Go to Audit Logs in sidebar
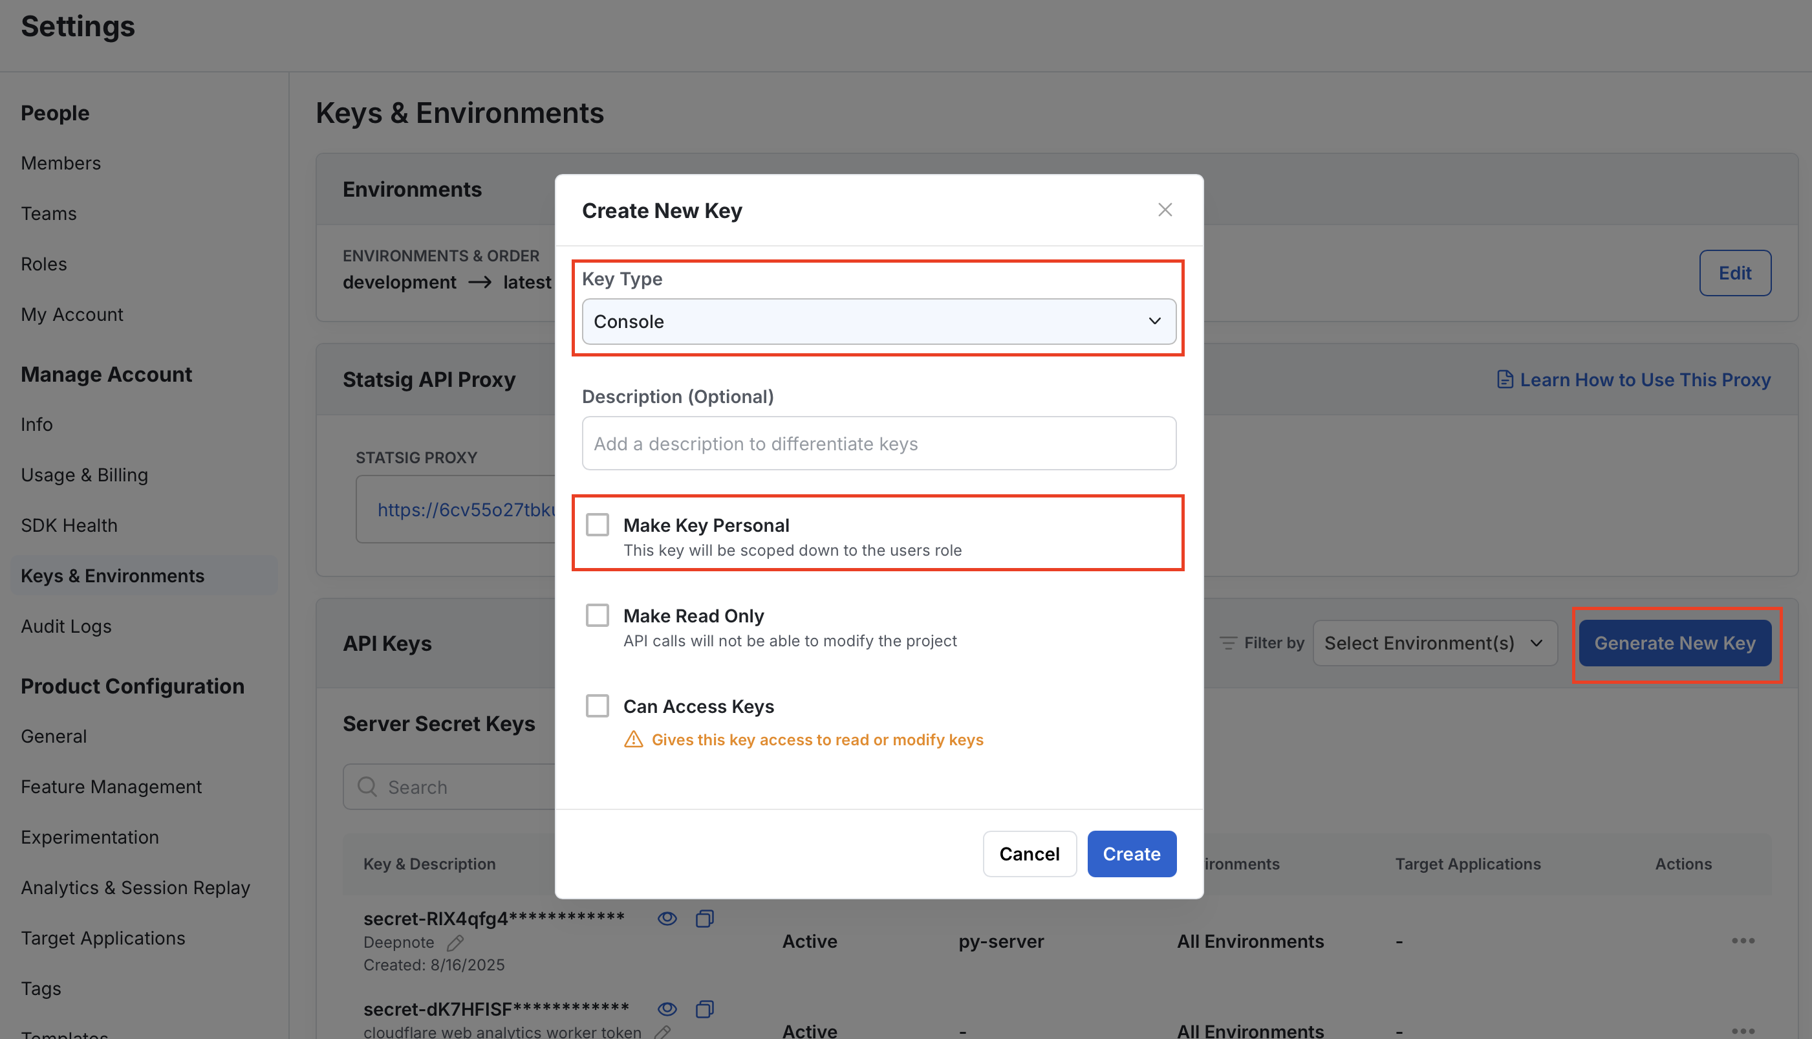Screen dimensions: 1812x1039 pos(67,626)
